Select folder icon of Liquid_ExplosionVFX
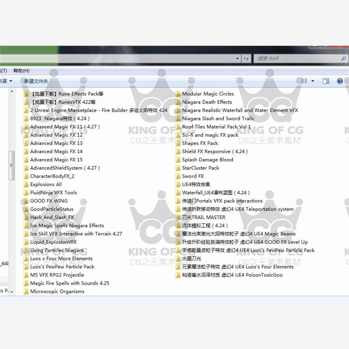Image resolution: width=349 pixels, height=349 pixels. tap(26, 242)
